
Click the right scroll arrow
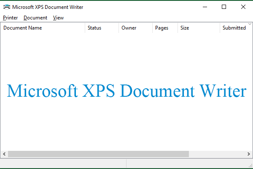click(249, 154)
